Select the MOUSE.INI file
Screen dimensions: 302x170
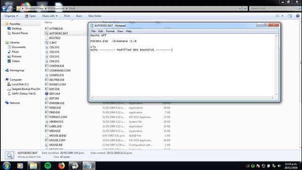[x=56, y=145]
